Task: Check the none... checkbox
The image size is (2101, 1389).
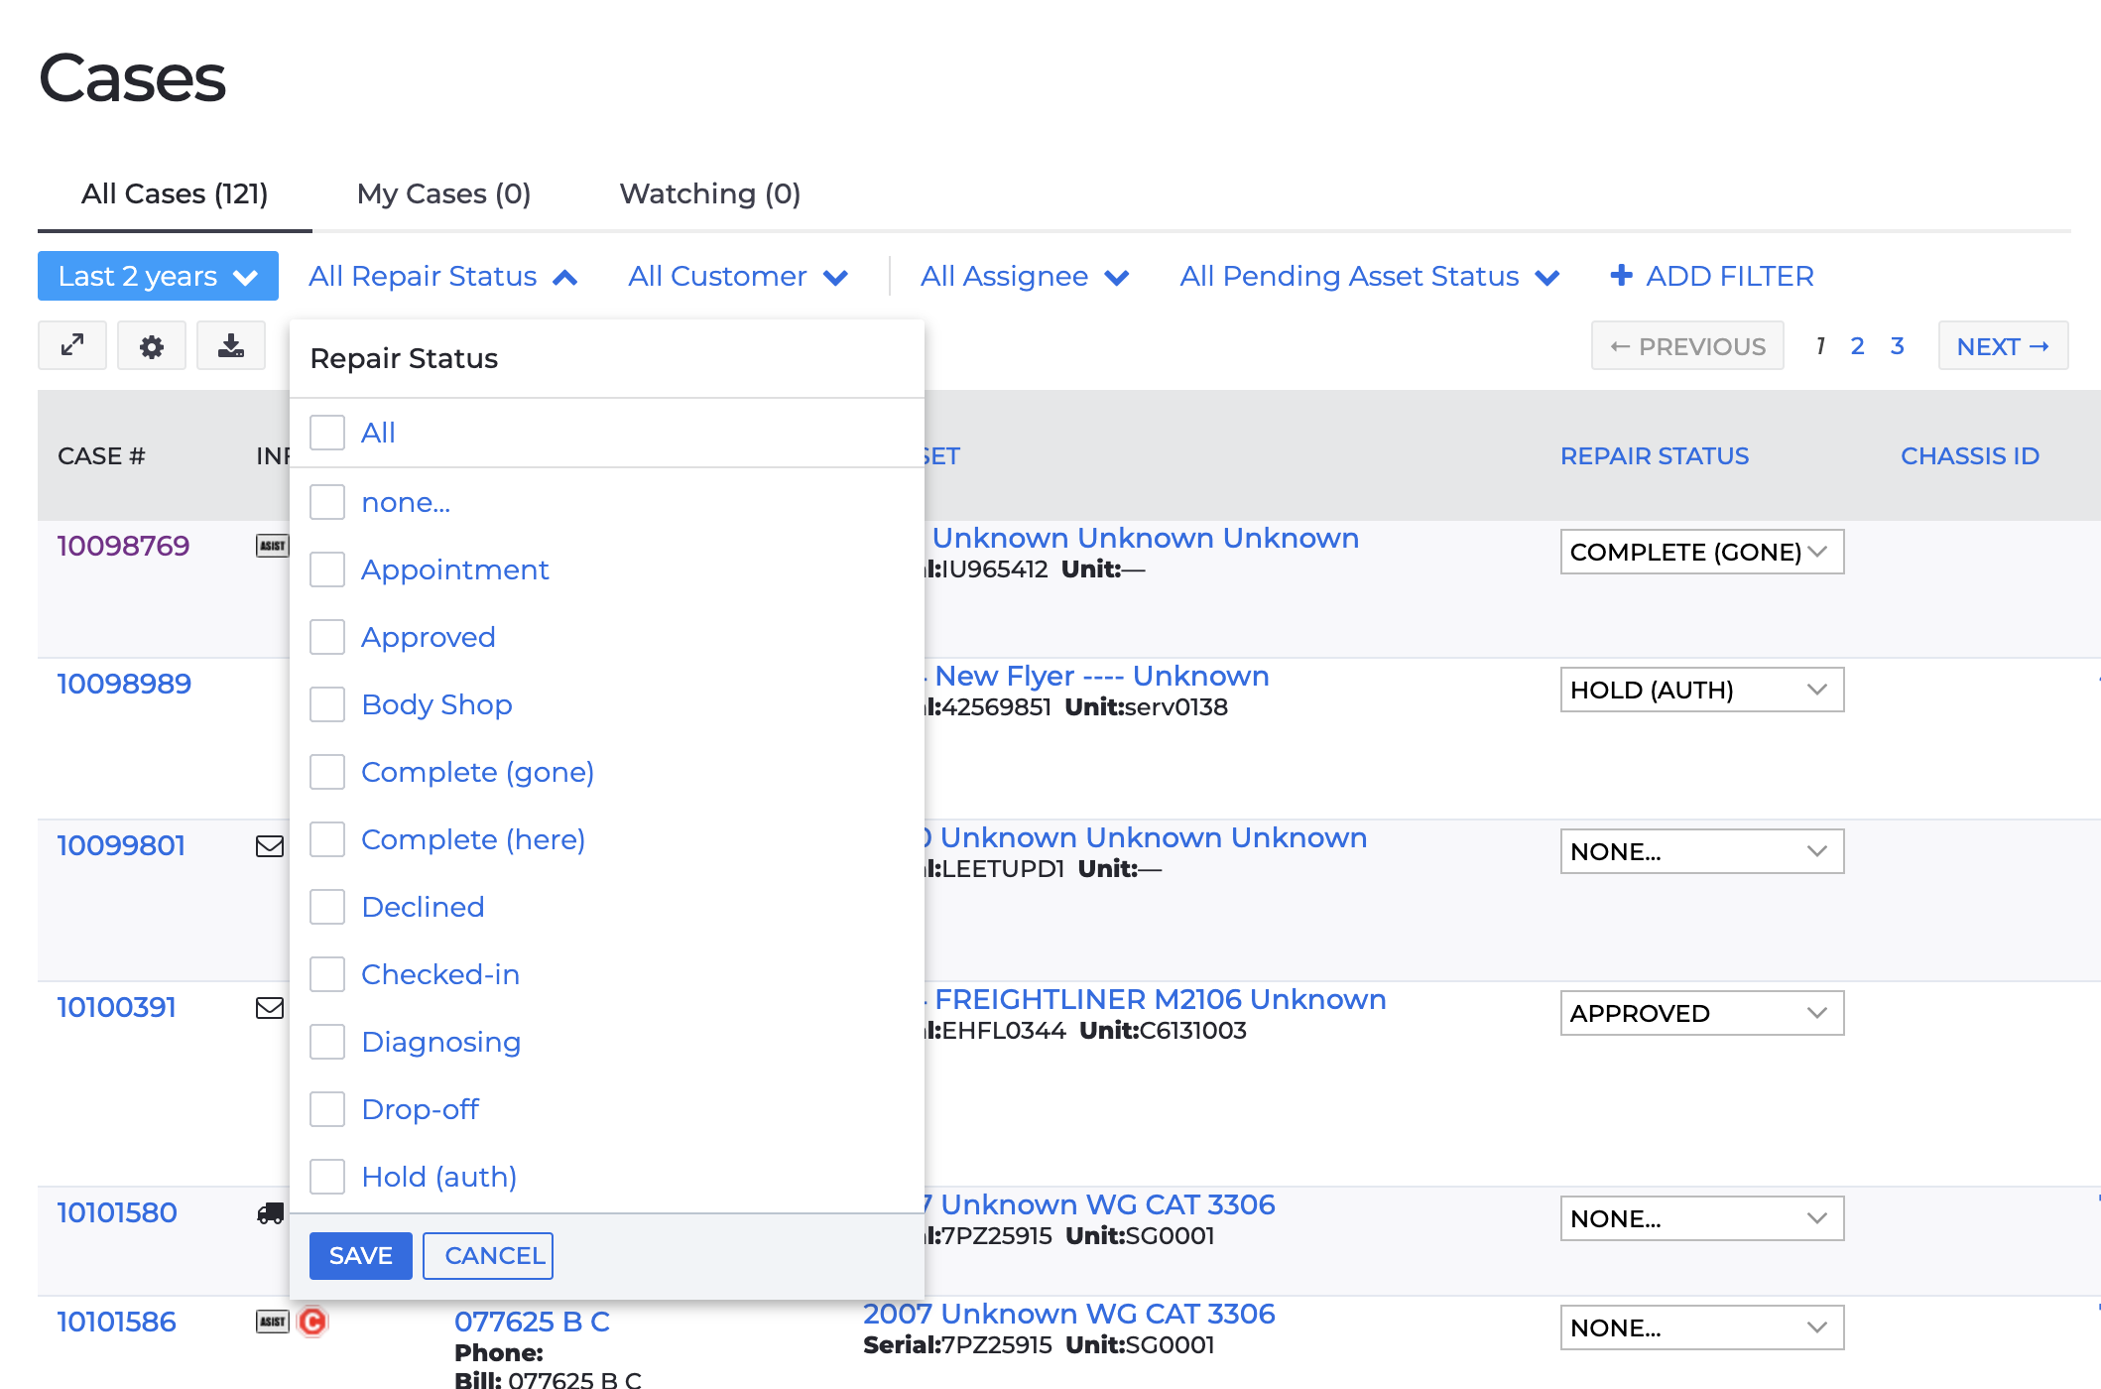Action: (327, 502)
